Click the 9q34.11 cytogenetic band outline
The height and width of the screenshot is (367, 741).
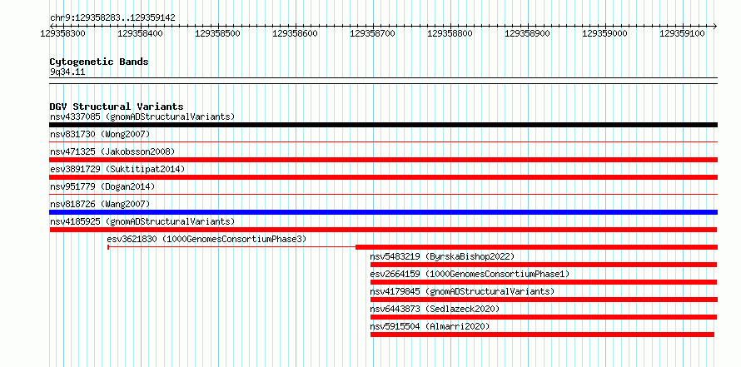pyautogui.click(x=383, y=81)
